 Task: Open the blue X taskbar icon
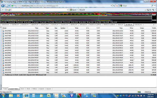click(87, 96)
